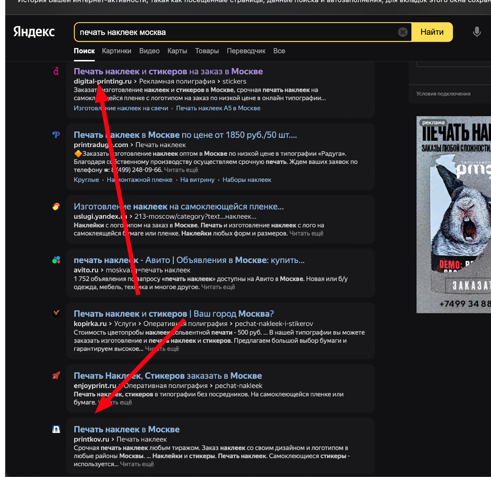491x477 pixels.
Task: Click the 'pechat-nakleek-i-stikerov' breadcrumb
Action: pos(274,324)
